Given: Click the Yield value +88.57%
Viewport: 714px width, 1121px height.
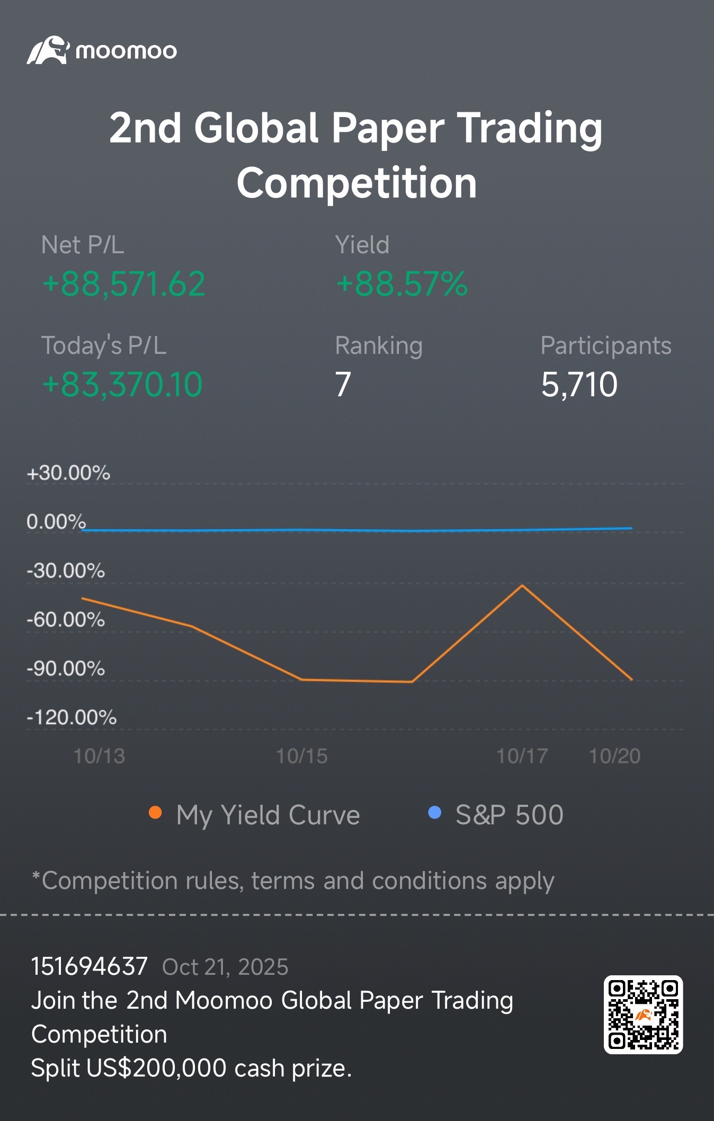Looking at the screenshot, I should coord(402,283).
